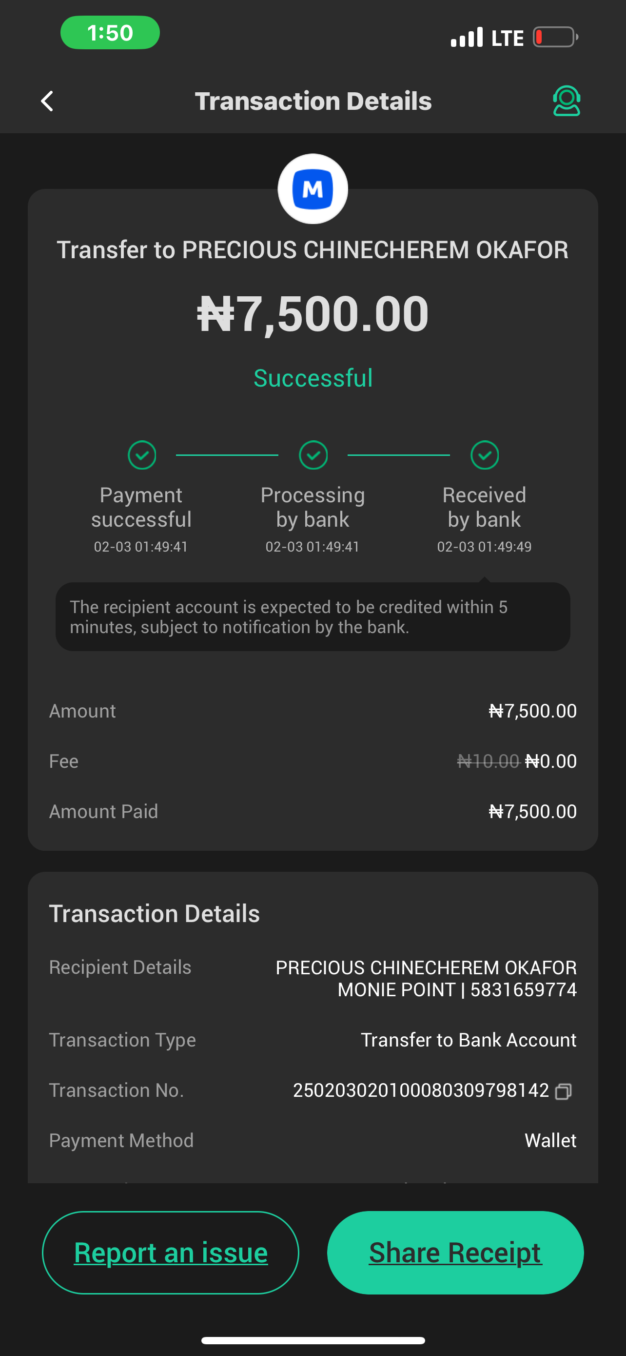Tap the battery indicator icon
Screen dimensions: 626x1356
click(555, 38)
